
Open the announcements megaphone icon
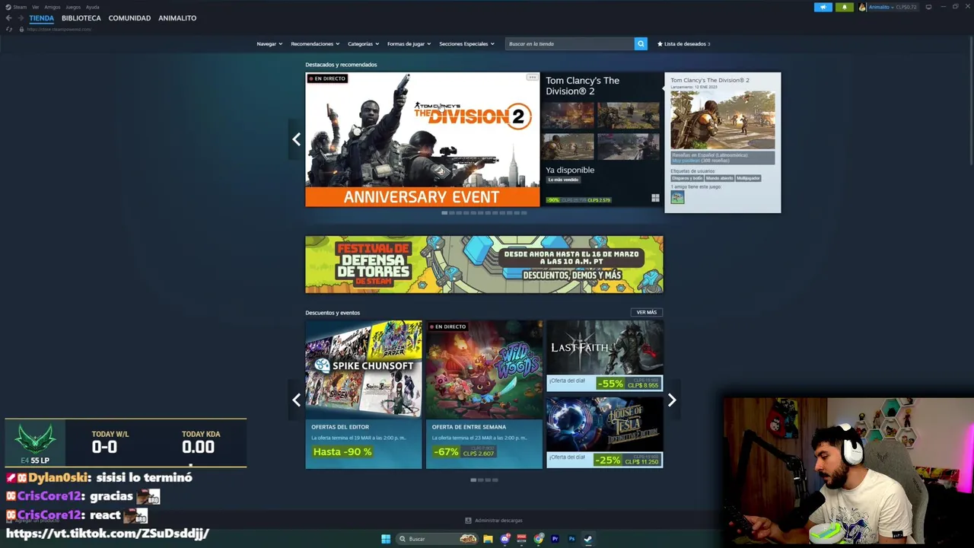(823, 7)
